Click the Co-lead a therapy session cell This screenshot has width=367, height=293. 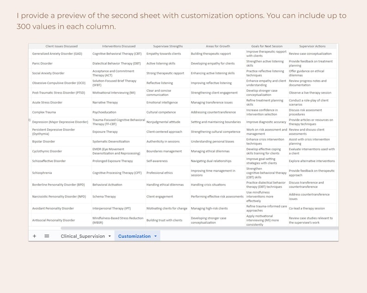coord(312,209)
